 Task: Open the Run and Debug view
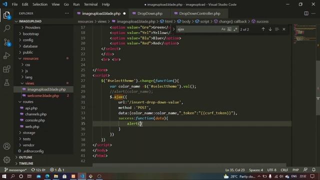(x=6, y=55)
